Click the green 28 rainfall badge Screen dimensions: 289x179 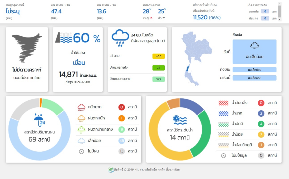(x=158, y=68)
